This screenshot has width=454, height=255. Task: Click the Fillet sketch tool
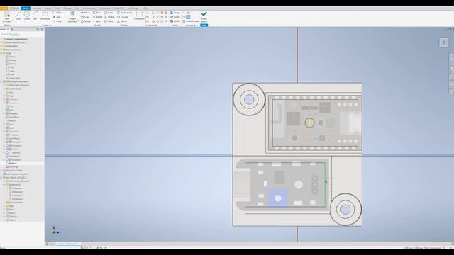point(57,13)
